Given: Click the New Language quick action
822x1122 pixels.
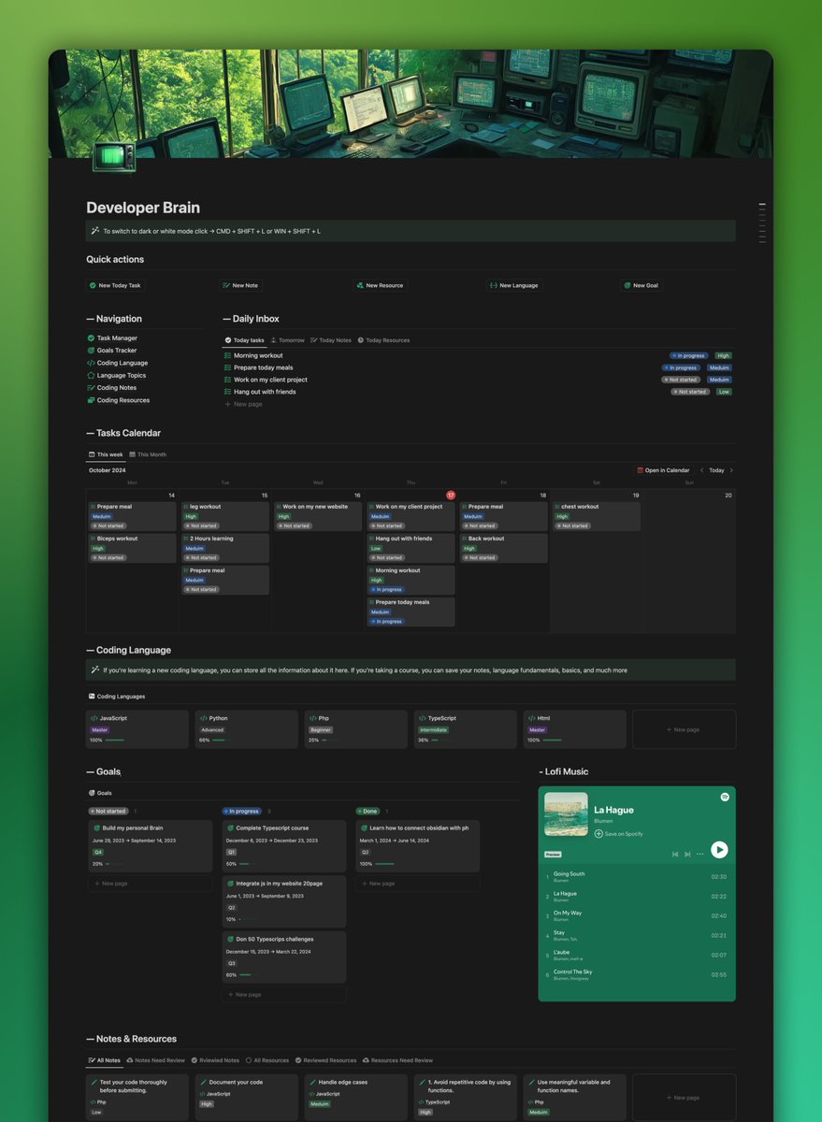Looking at the screenshot, I should [x=514, y=285].
